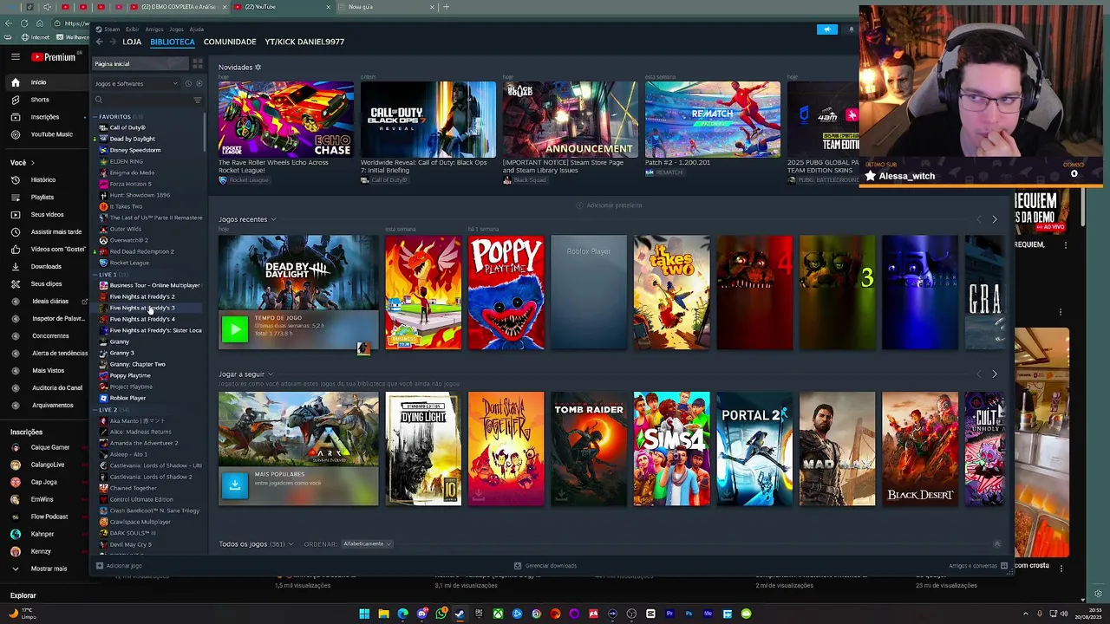Viewport: 1110px width, 624px height.
Task: Open Jogos e Softwares dropdown
Action: click(135, 84)
